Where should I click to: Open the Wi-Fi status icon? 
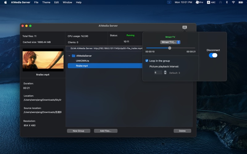point(233,2)
